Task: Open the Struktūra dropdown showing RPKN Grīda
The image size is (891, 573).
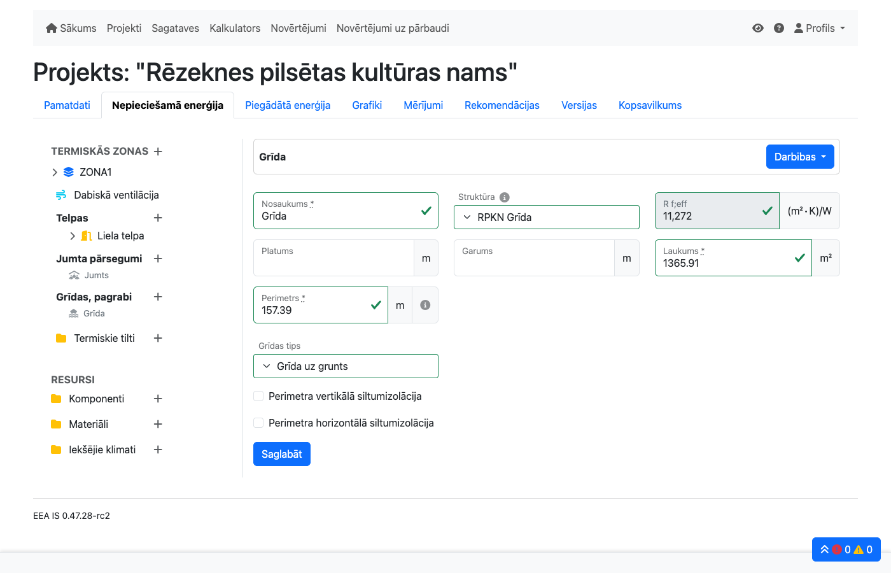Action: (546, 217)
